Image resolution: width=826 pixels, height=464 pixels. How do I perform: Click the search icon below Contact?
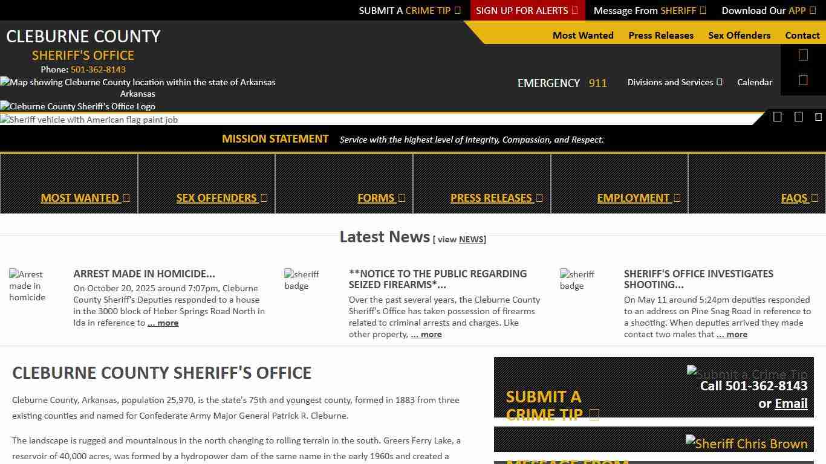coord(802,54)
